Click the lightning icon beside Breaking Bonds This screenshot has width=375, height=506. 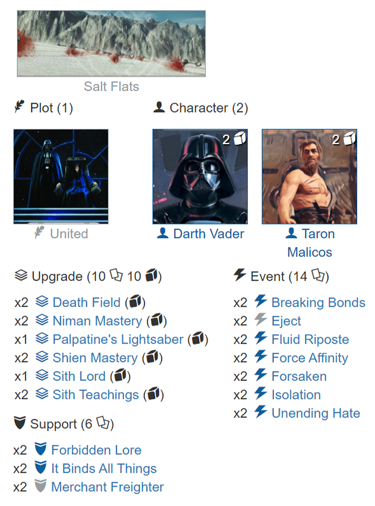(x=261, y=302)
